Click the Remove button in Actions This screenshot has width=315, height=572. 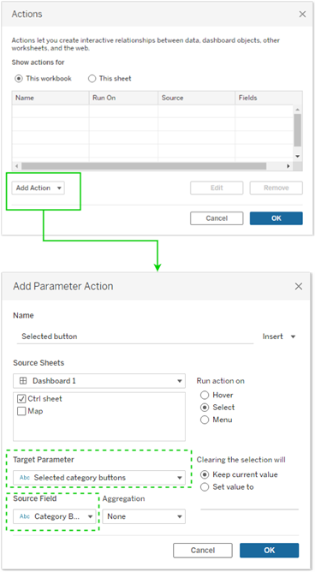pos(276,188)
